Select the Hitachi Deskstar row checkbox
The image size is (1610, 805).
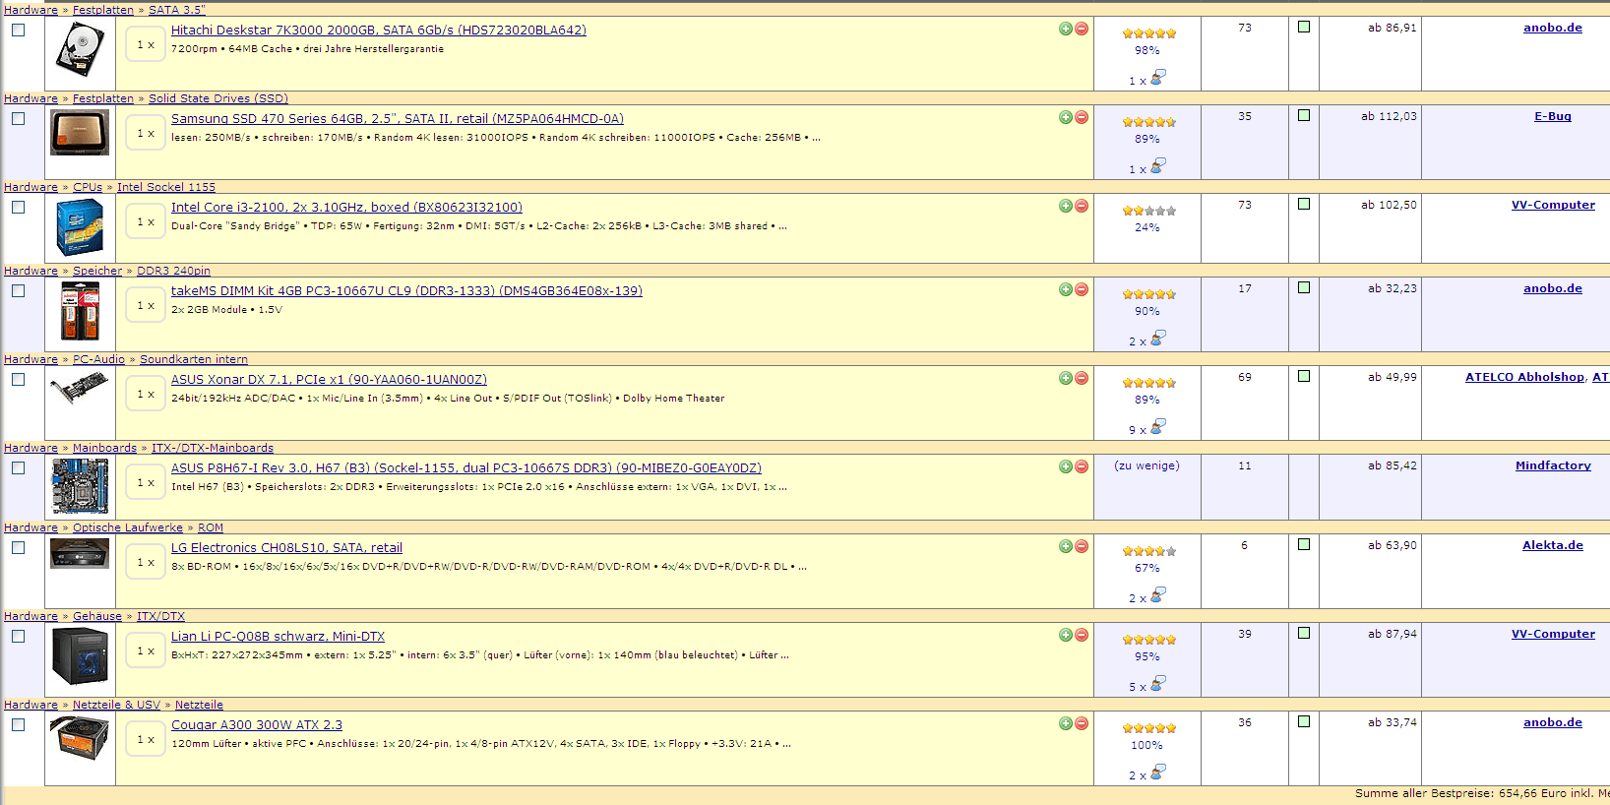19,31
